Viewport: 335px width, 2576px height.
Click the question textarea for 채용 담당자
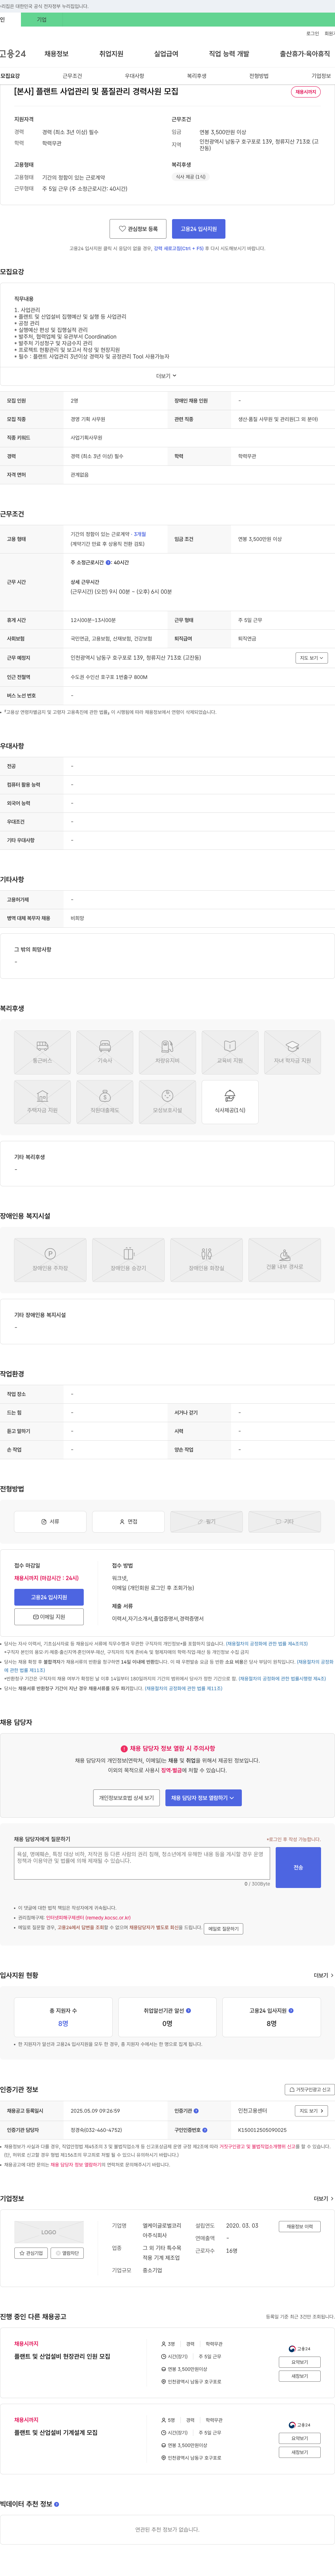pos(142,1863)
